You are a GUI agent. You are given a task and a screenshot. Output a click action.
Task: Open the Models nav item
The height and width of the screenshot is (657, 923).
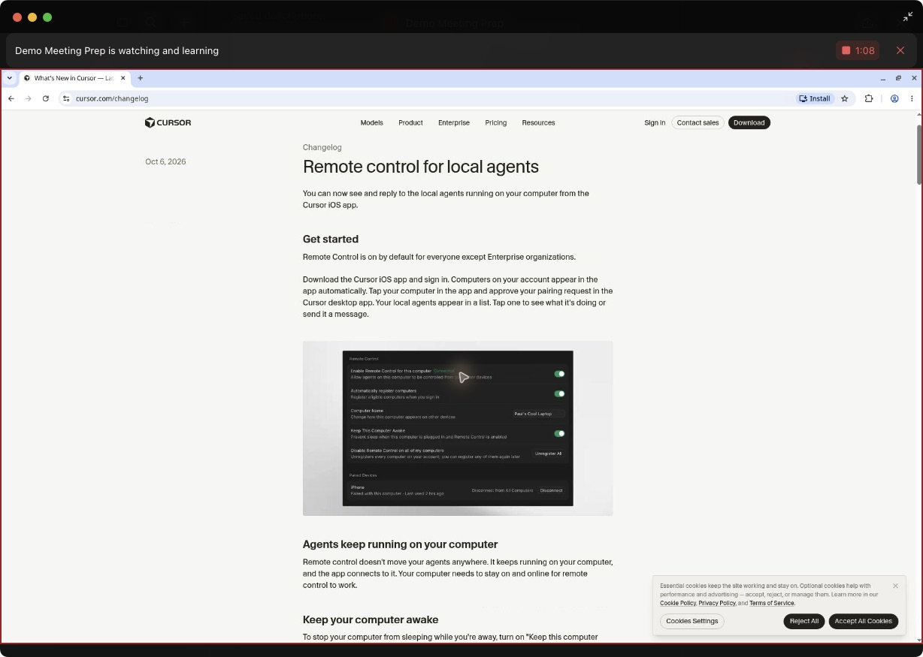coord(371,122)
